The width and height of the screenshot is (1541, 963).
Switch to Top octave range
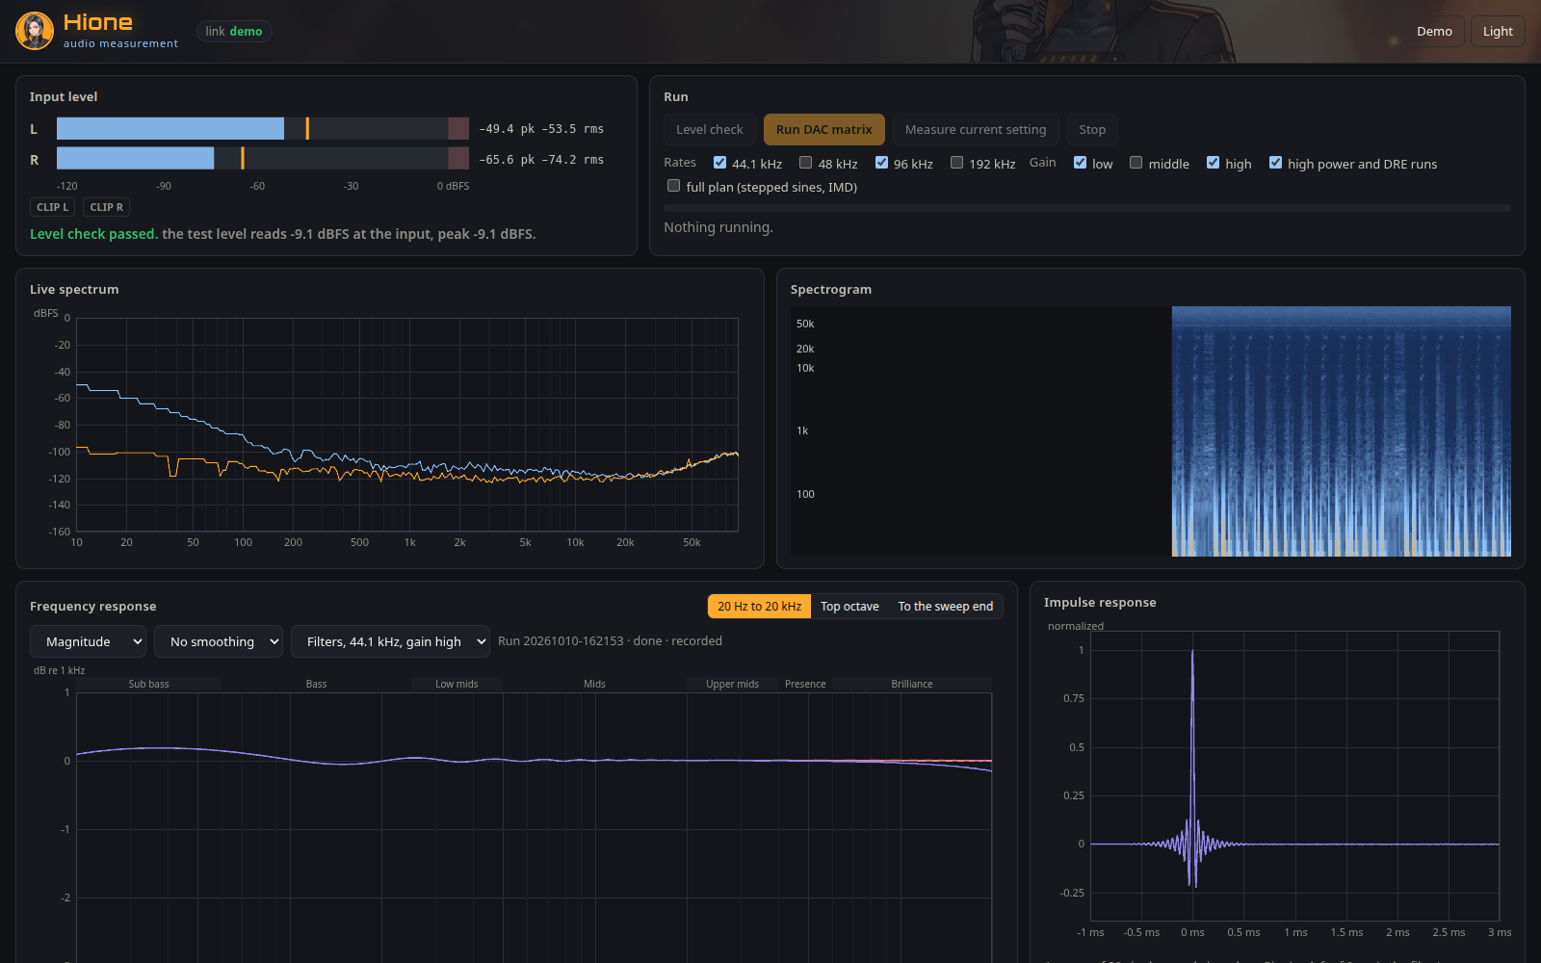[849, 606]
